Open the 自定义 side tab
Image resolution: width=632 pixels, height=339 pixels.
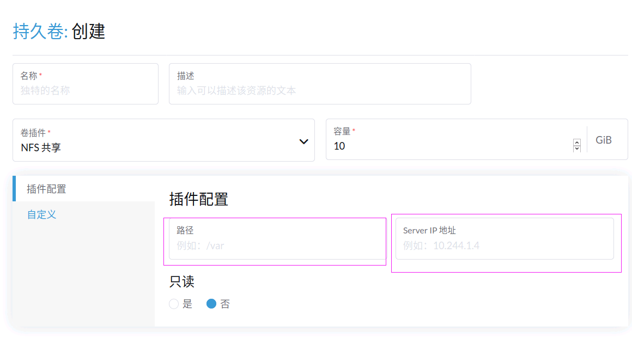click(41, 214)
